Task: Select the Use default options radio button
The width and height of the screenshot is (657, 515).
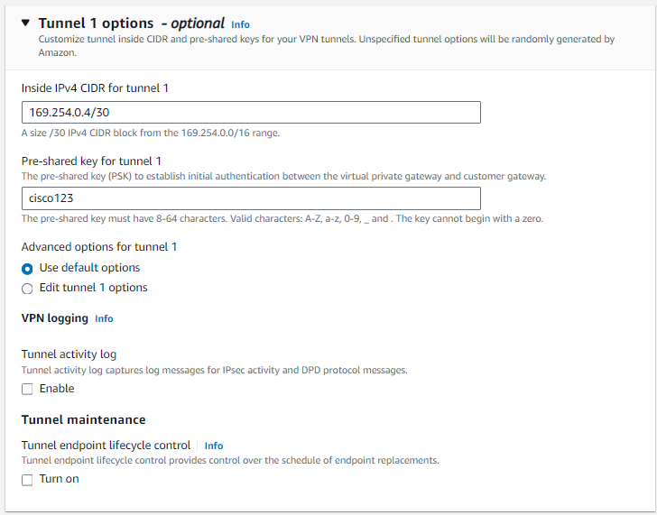Action: coord(27,268)
